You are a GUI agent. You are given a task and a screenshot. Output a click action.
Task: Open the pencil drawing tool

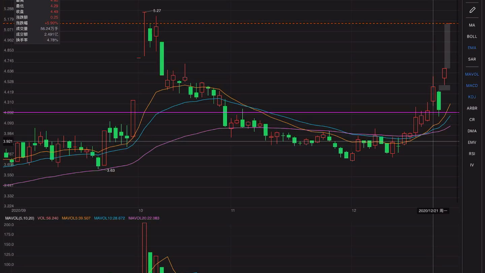tap(472, 10)
